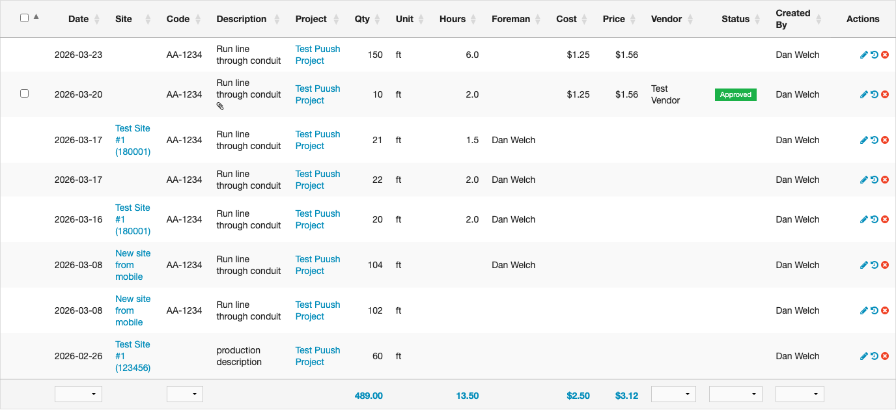The image size is (896, 410).
Task: Open the footer filter dropdown under Status
Action: 735,394
